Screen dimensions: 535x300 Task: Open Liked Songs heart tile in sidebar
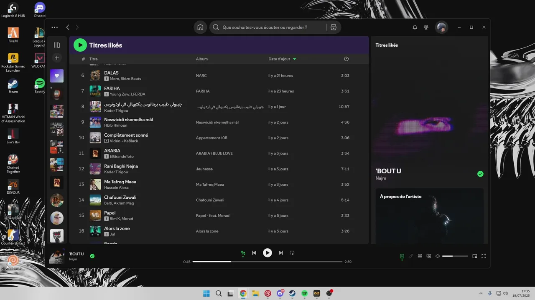click(57, 76)
